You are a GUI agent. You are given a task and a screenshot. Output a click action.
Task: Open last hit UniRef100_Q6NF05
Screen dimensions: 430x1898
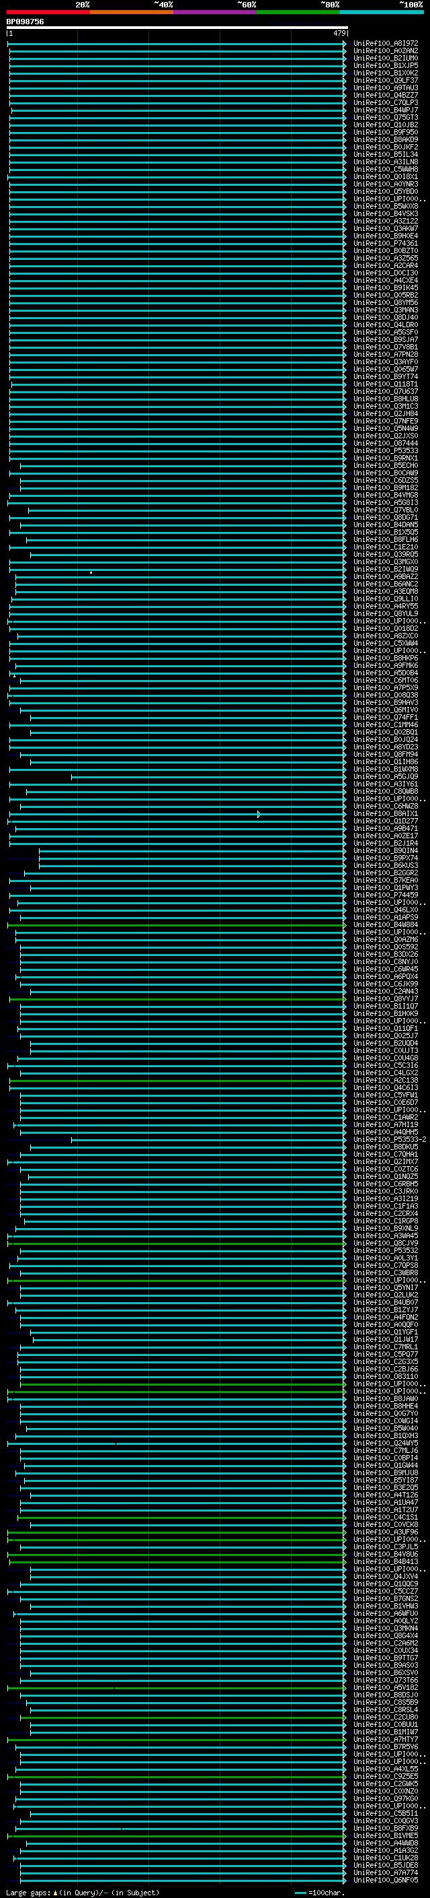(386, 1880)
